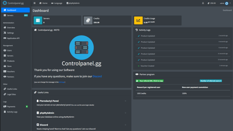Select Dashboard in the sidebar
Image resolution: width=233 pixels, height=131 pixels.
15,10
